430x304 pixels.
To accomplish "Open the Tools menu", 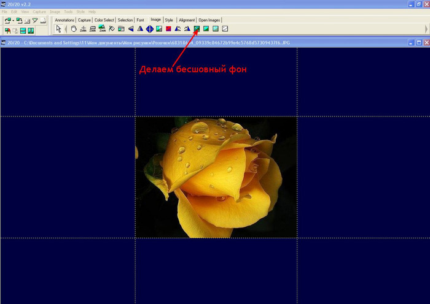I will [68, 12].
